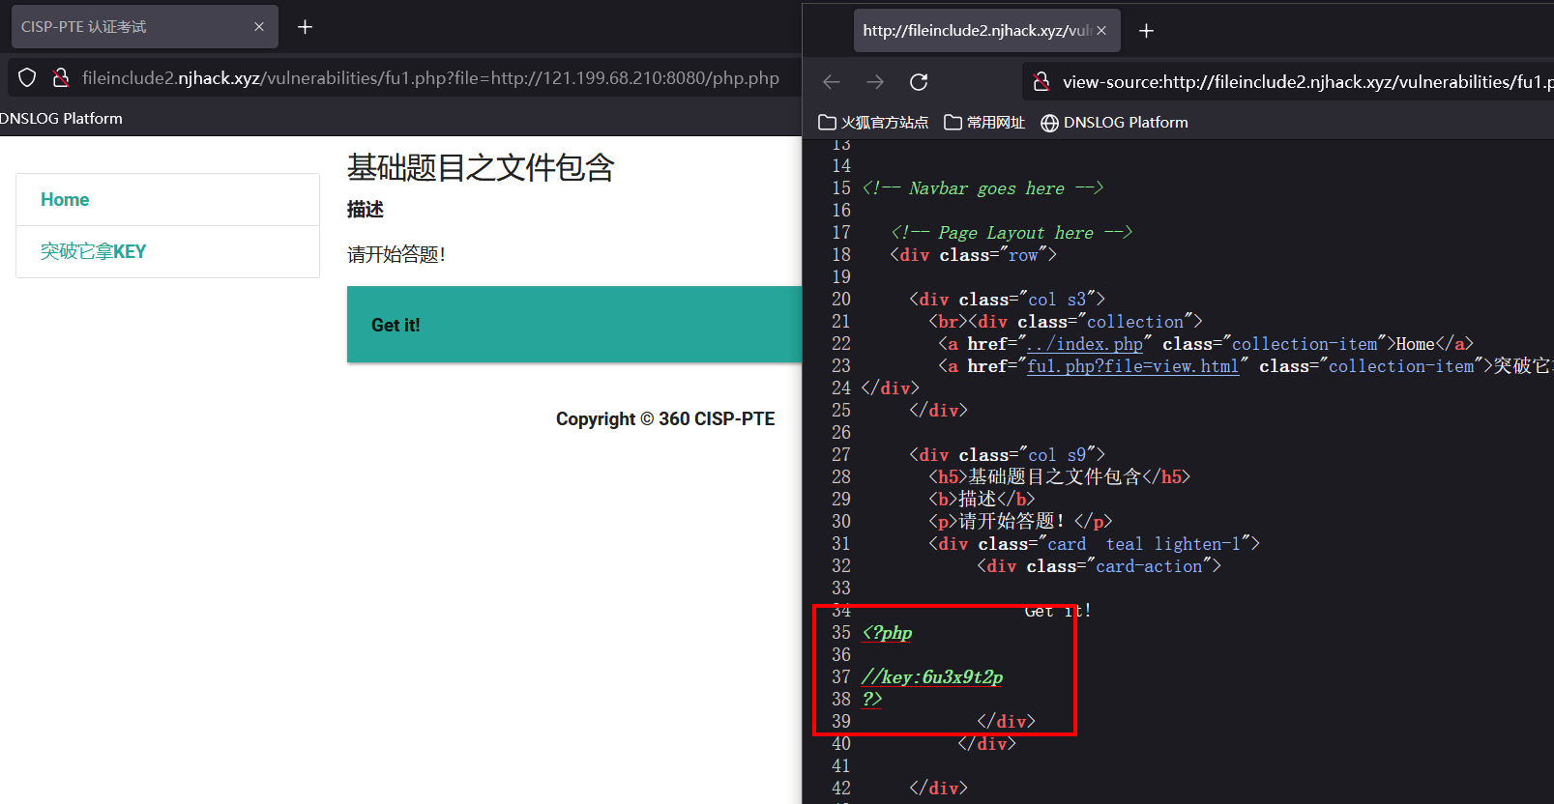
Task: Open the 火狐官方站点 bookmark folder
Action: coord(873,123)
